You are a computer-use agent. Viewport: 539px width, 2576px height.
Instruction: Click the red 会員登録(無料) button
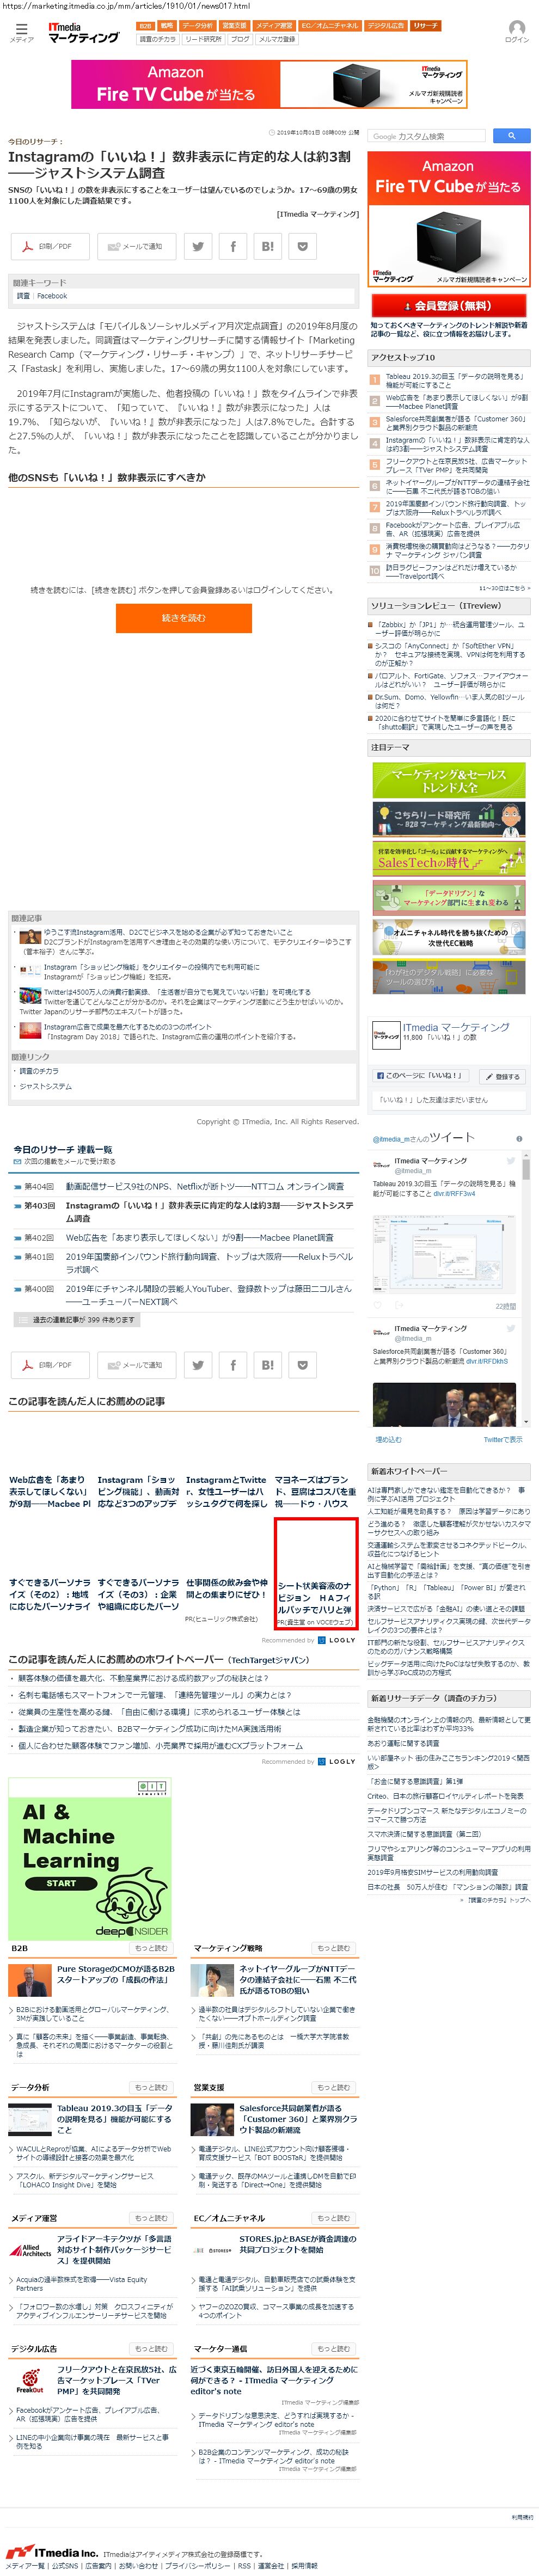coord(448,306)
